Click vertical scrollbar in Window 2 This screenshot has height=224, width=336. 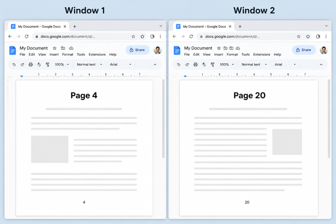point(329,119)
